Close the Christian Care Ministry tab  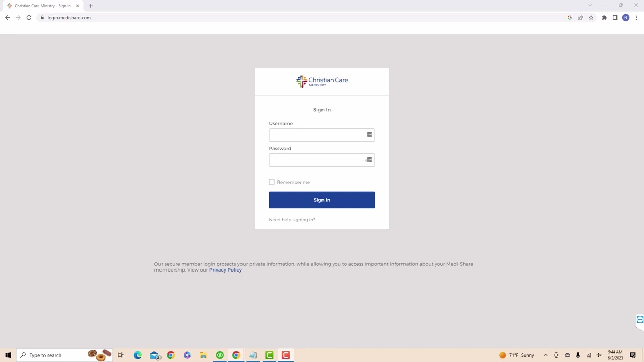coord(77,6)
